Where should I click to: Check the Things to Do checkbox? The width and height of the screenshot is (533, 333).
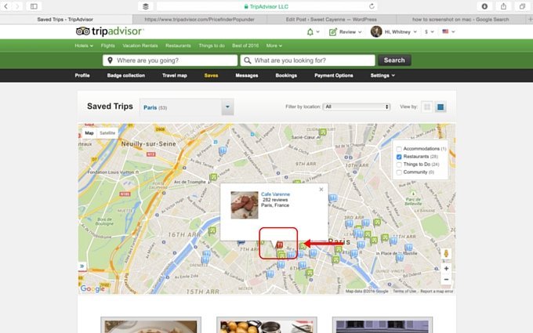tap(399, 165)
